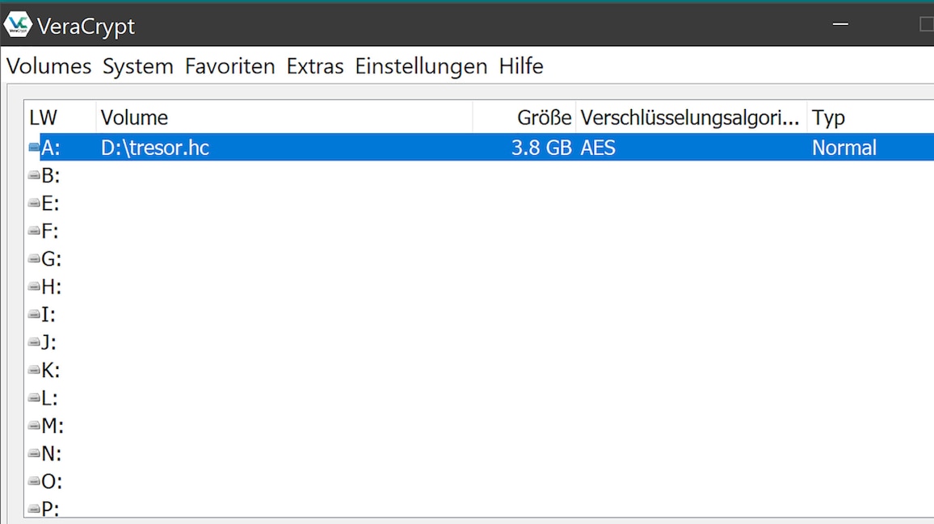This screenshot has height=524, width=934.
Task: Click the drive icon beside K:
Action: pyautogui.click(x=34, y=370)
